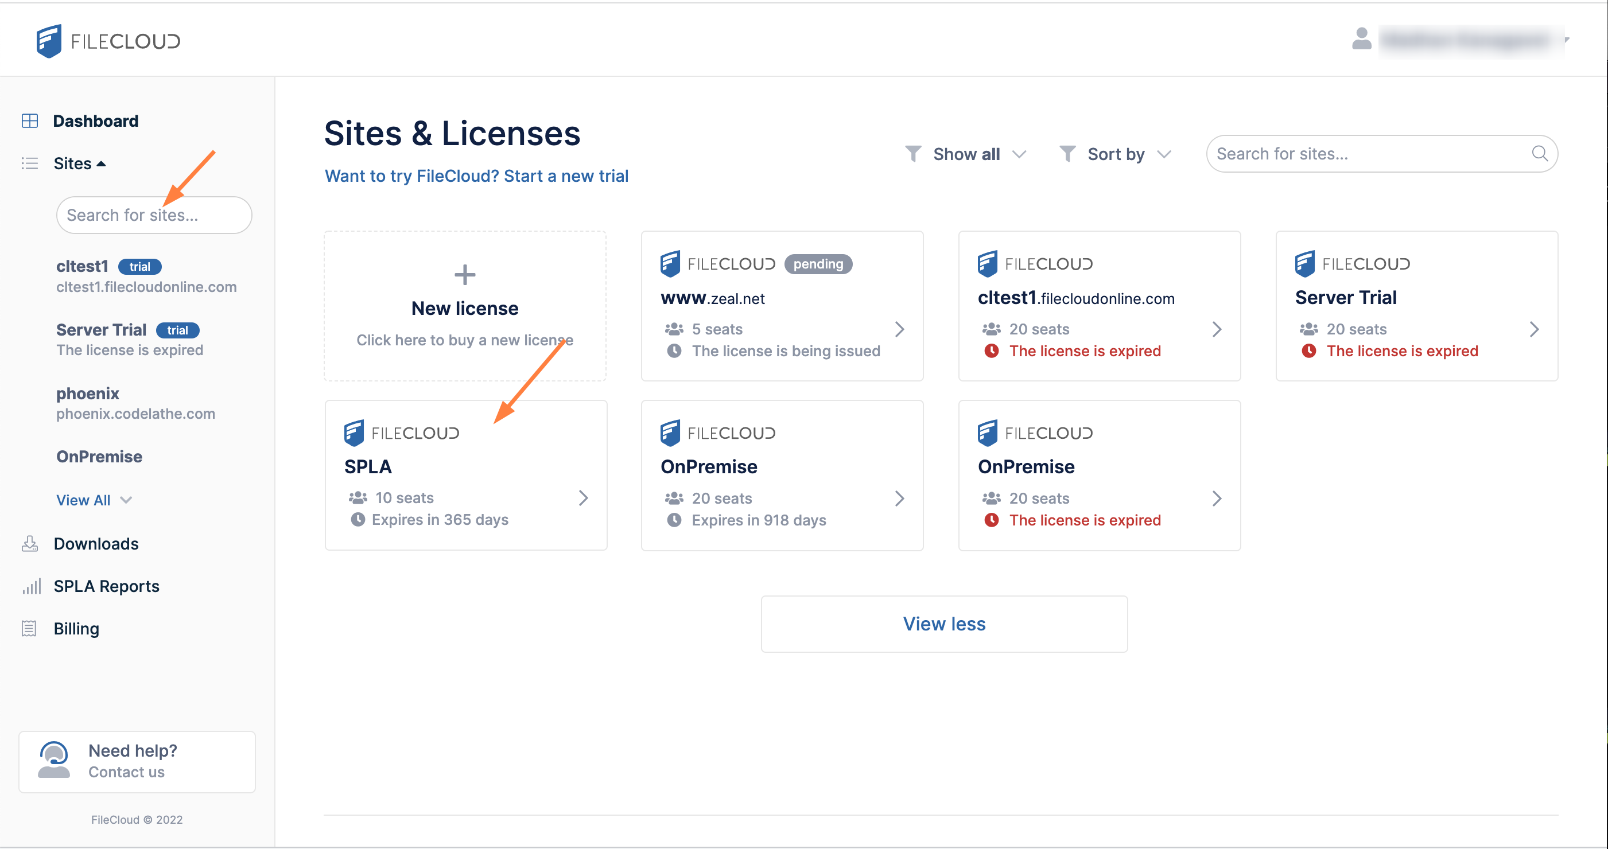Go to Billing page

[76, 629]
